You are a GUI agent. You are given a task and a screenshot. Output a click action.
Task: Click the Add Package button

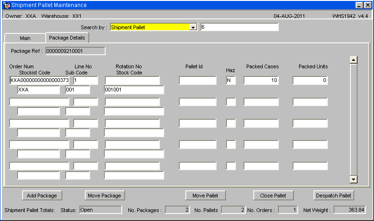(42, 196)
